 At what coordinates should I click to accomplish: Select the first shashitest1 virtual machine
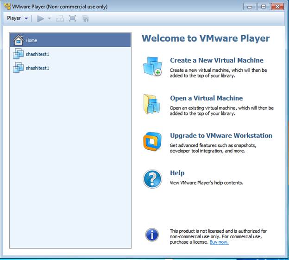(70, 54)
